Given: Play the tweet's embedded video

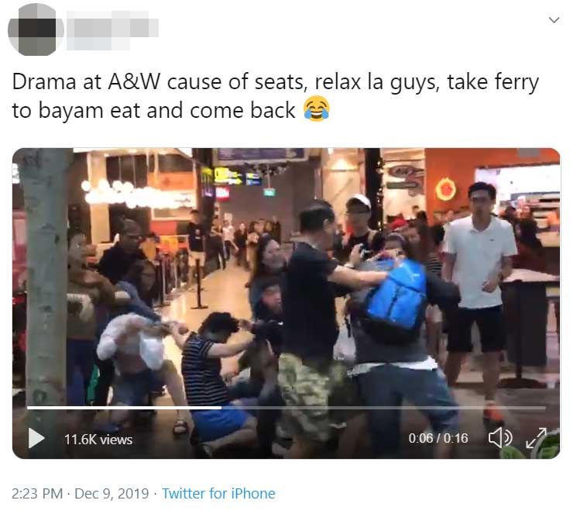Looking at the screenshot, I should pyautogui.click(x=36, y=438).
